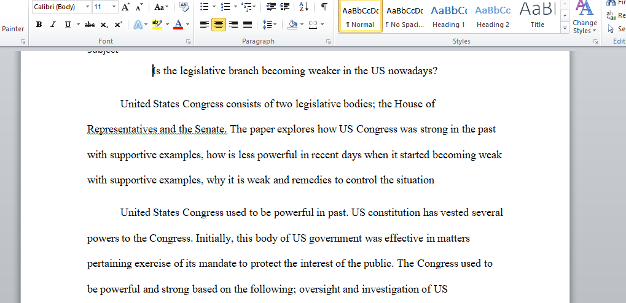Open the bullet library dropdown arrow
Screen dimensions: 626x303
pos(214,7)
